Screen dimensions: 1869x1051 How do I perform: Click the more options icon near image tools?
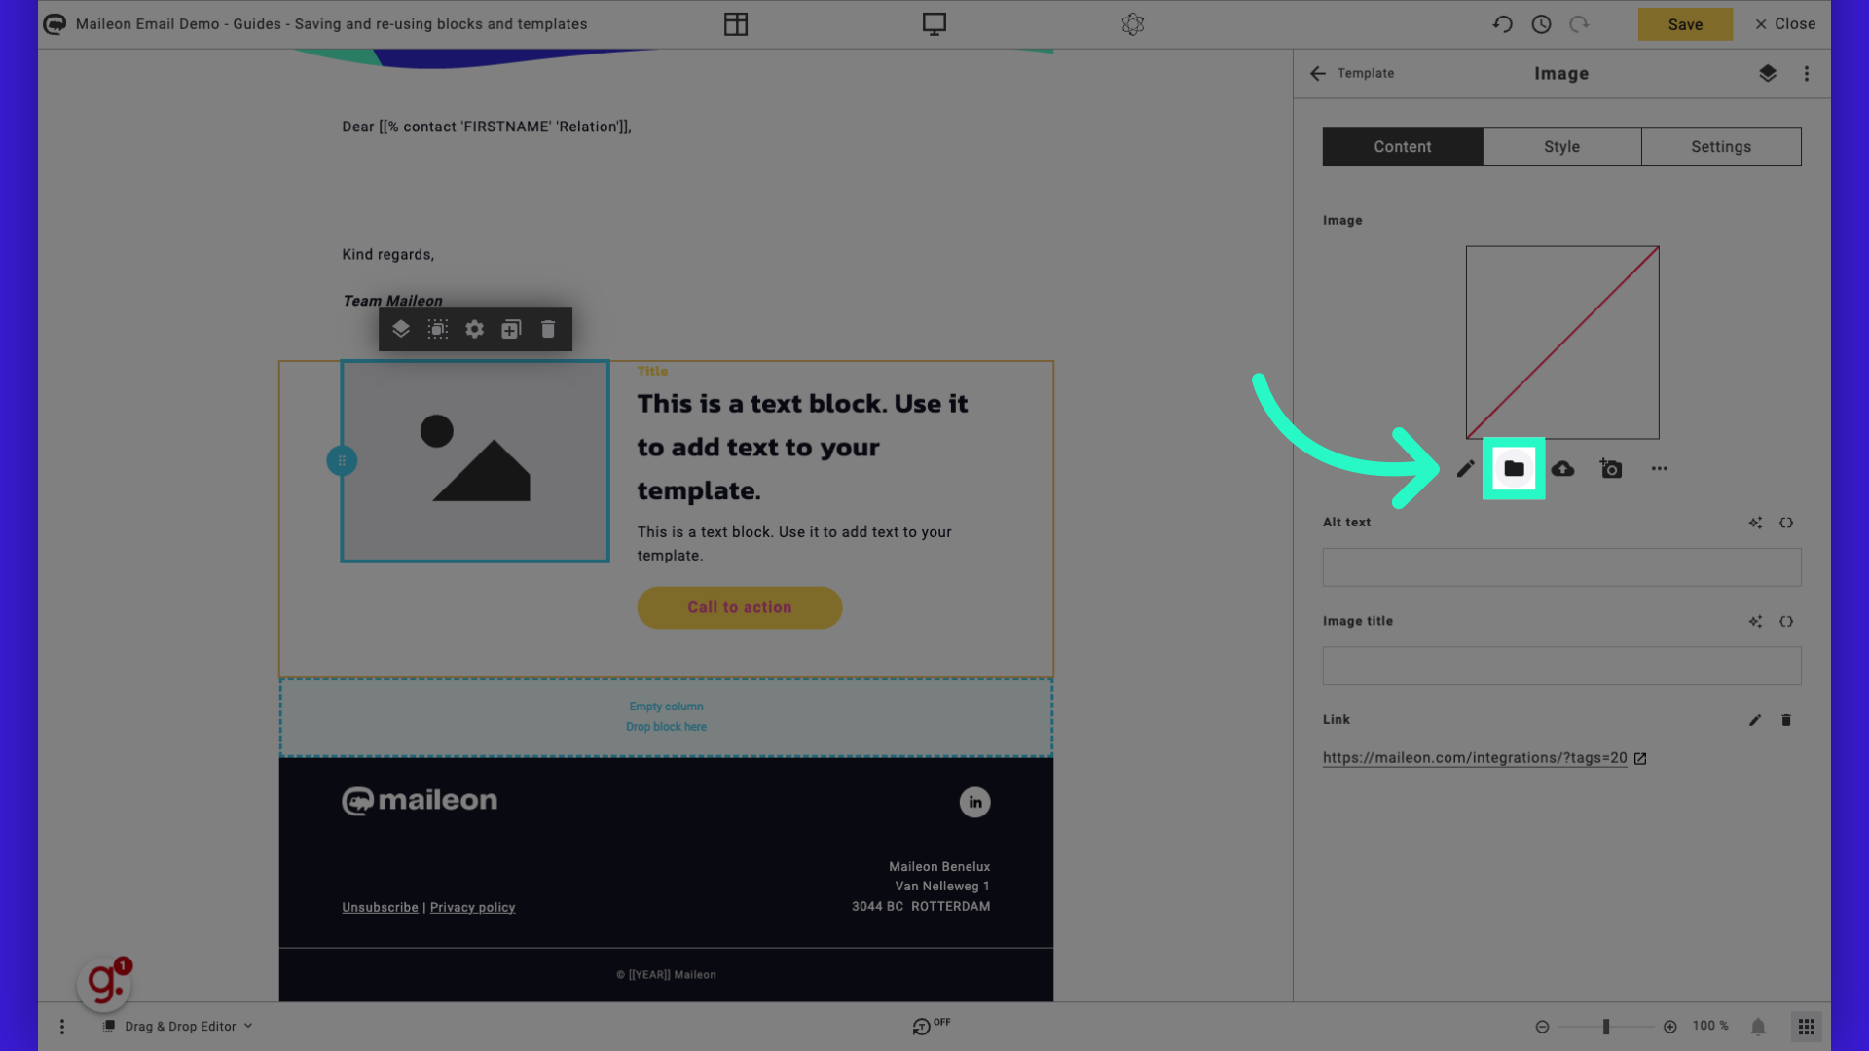coord(1659,468)
